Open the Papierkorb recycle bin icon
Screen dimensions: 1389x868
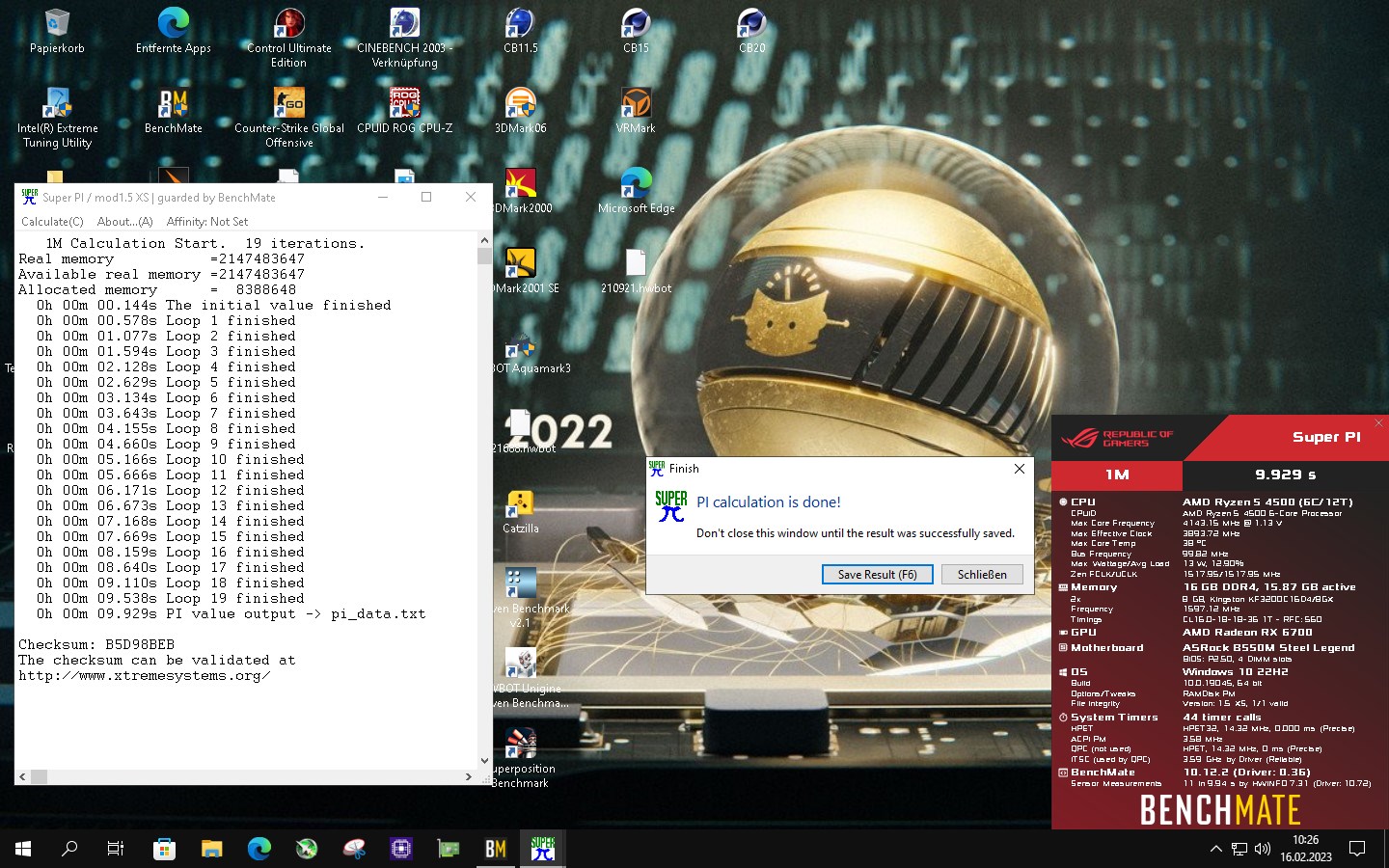point(57,31)
